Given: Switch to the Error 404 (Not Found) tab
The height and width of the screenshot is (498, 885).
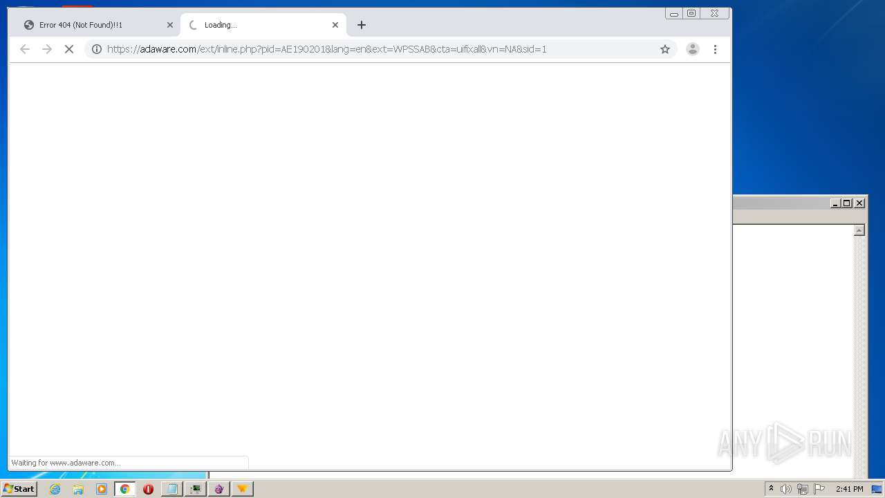Looking at the screenshot, I should tap(97, 25).
